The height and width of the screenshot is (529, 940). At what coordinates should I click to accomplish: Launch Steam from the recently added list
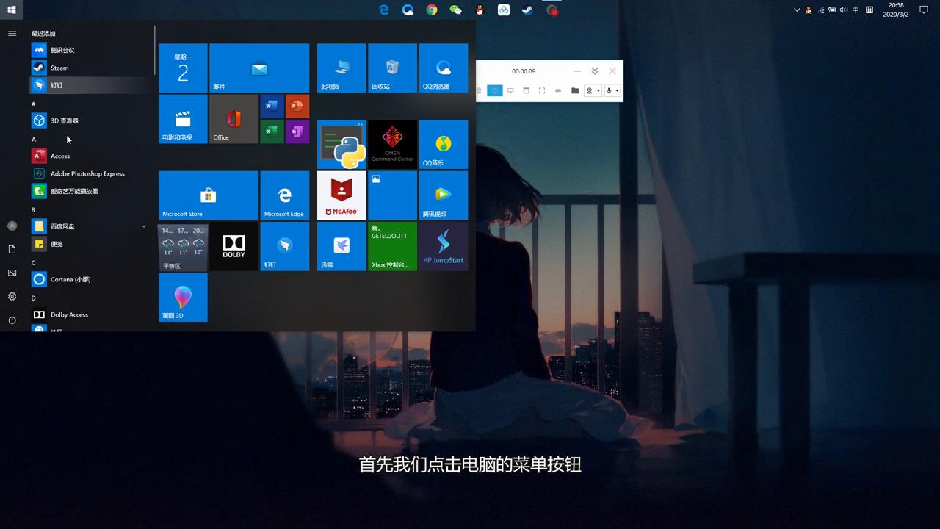90,68
